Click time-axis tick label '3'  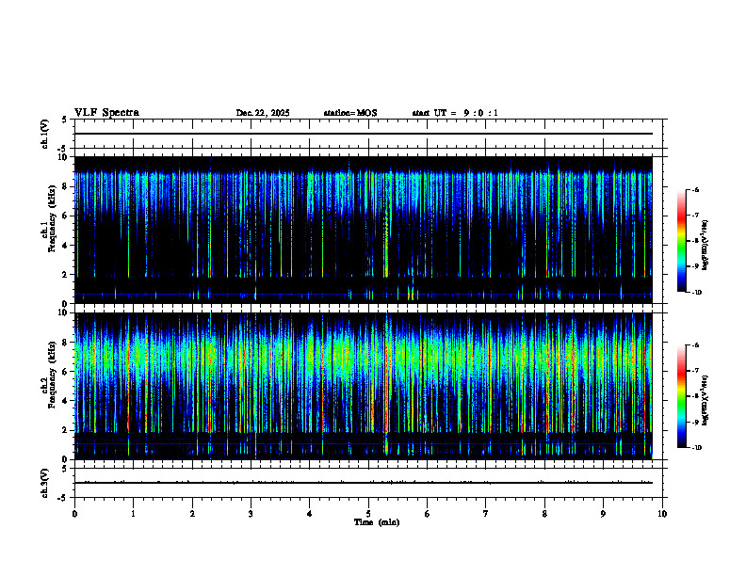pos(251,514)
